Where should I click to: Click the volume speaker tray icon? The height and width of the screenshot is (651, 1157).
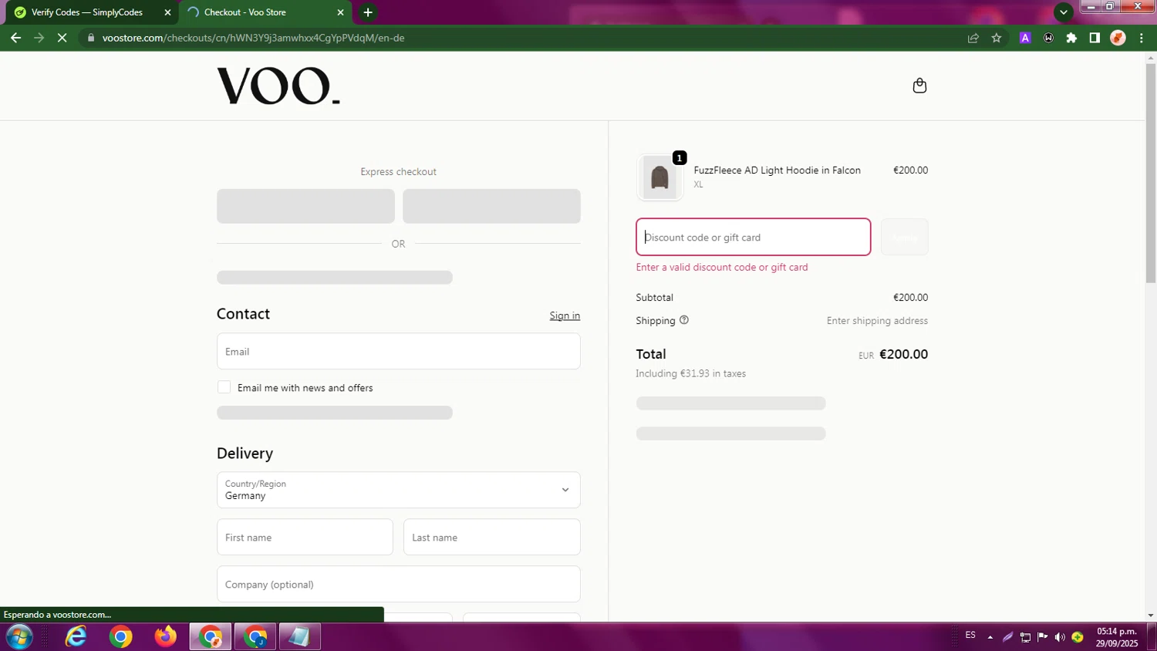click(1060, 637)
